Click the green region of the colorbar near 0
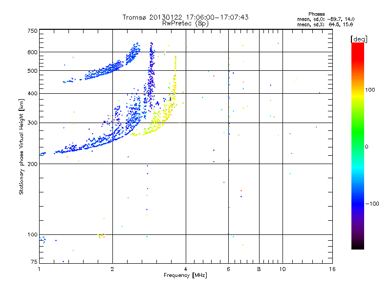Viewport: 391px width, 293px height. [357, 146]
